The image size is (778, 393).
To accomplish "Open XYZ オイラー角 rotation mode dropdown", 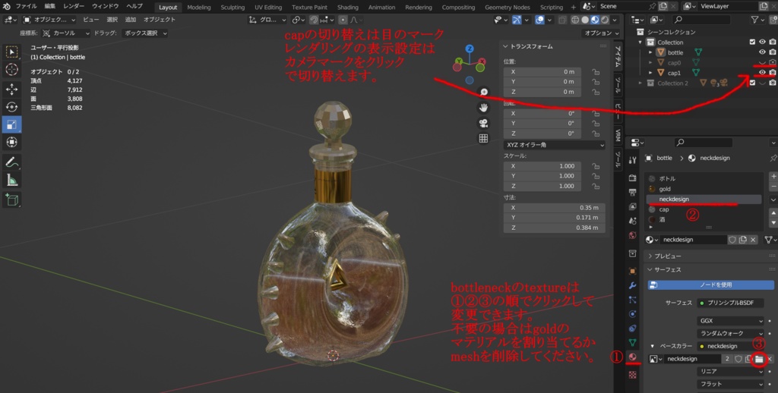I will 554,145.
